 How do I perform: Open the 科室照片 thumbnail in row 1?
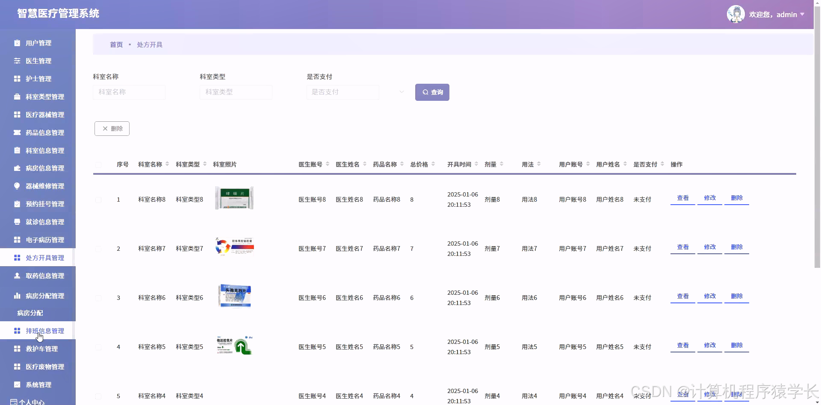click(234, 198)
